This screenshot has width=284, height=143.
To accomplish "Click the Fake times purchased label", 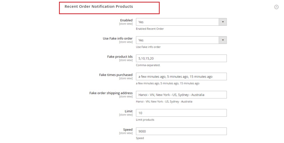I will (x=116, y=75).
